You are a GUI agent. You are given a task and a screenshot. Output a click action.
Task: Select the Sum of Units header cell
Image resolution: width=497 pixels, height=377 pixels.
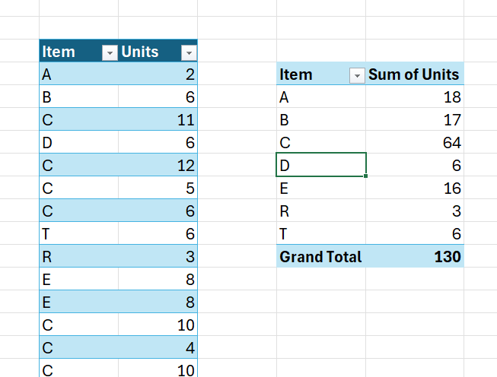click(415, 74)
